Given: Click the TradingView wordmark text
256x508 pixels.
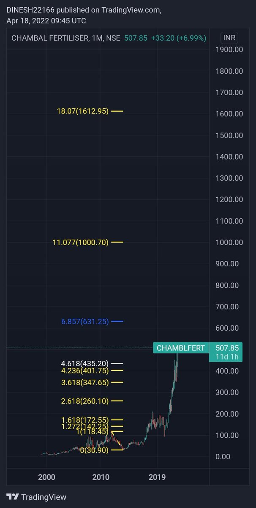Looking at the screenshot, I should pos(44,497).
